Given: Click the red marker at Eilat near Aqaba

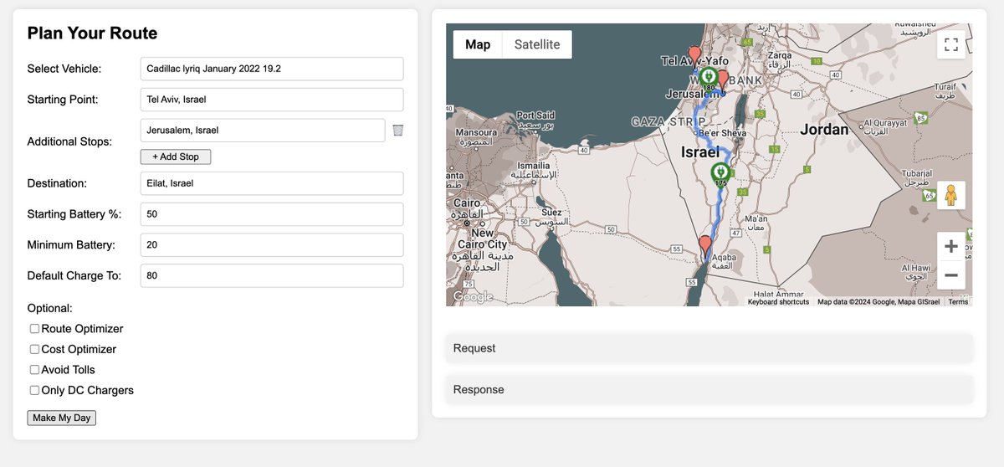Looking at the screenshot, I should pyautogui.click(x=705, y=246).
